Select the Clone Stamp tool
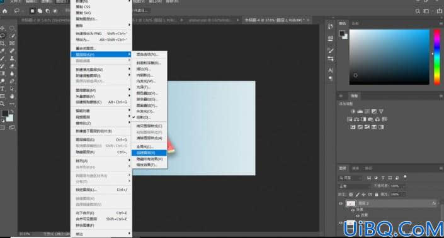This screenshot has height=238, width=444. coord(12,58)
